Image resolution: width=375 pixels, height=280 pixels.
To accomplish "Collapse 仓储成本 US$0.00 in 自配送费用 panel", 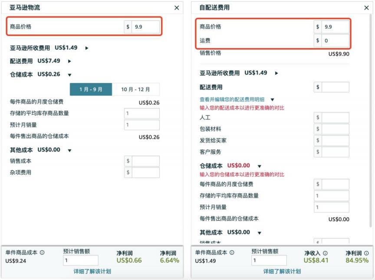I will [260, 166].
